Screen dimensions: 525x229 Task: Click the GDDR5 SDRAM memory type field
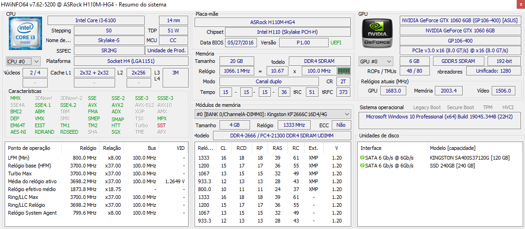tap(458, 62)
